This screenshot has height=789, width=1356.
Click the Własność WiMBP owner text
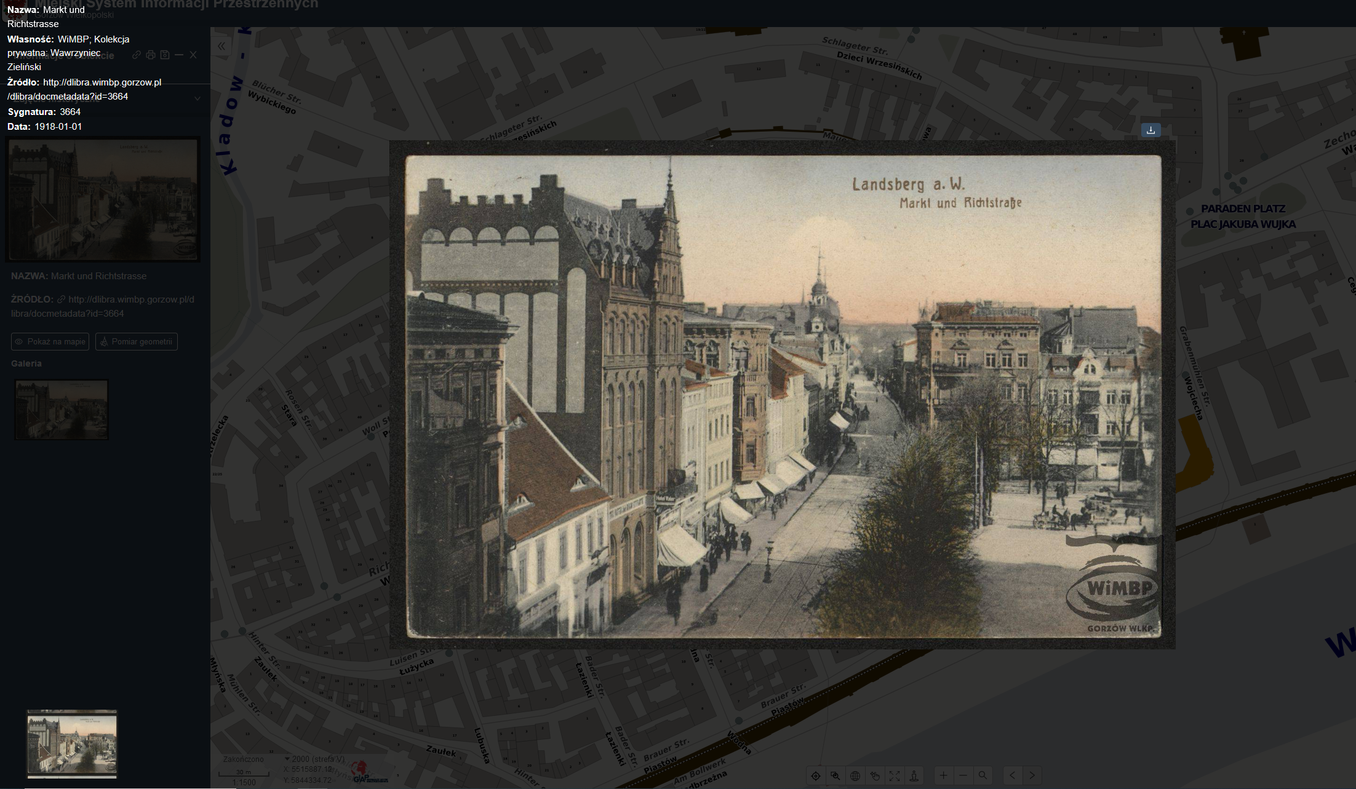pyautogui.click(x=68, y=53)
